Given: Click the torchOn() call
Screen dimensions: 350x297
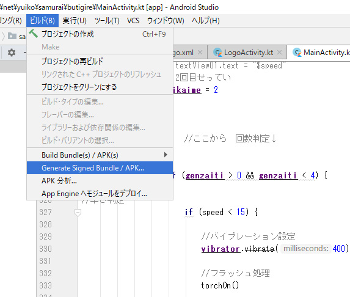Looking at the screenshot, I should click(x=220, y=285).
